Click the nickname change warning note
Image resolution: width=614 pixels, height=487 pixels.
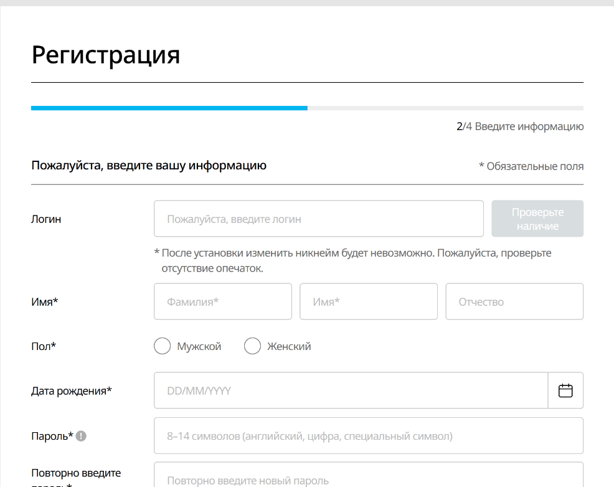click(352, 260)
